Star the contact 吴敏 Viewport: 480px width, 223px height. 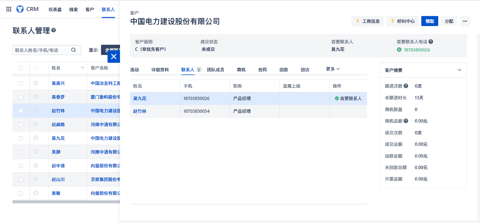(x=36, y=193)
